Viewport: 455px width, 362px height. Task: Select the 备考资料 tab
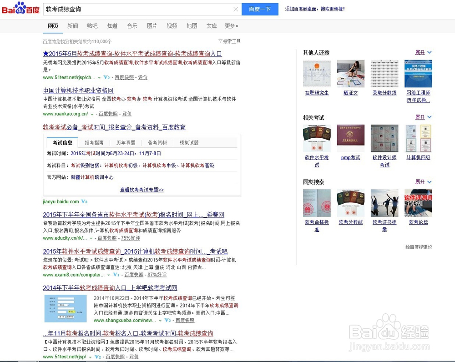coord(157,142)
